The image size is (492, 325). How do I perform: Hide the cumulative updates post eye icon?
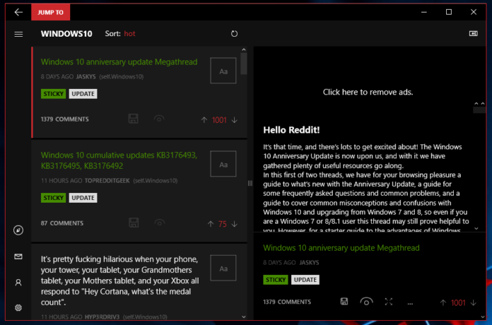pyautogui.click(x=159, y=223)
